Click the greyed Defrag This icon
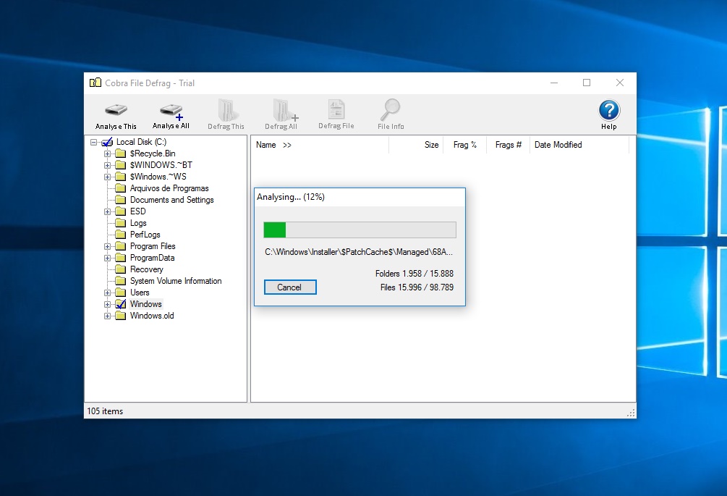This screenshot has height=496, width=727. [226, 110]
